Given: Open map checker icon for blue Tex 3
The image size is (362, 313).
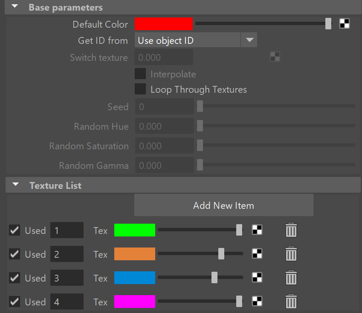Looking at the screenshot, I should (257, 278).
